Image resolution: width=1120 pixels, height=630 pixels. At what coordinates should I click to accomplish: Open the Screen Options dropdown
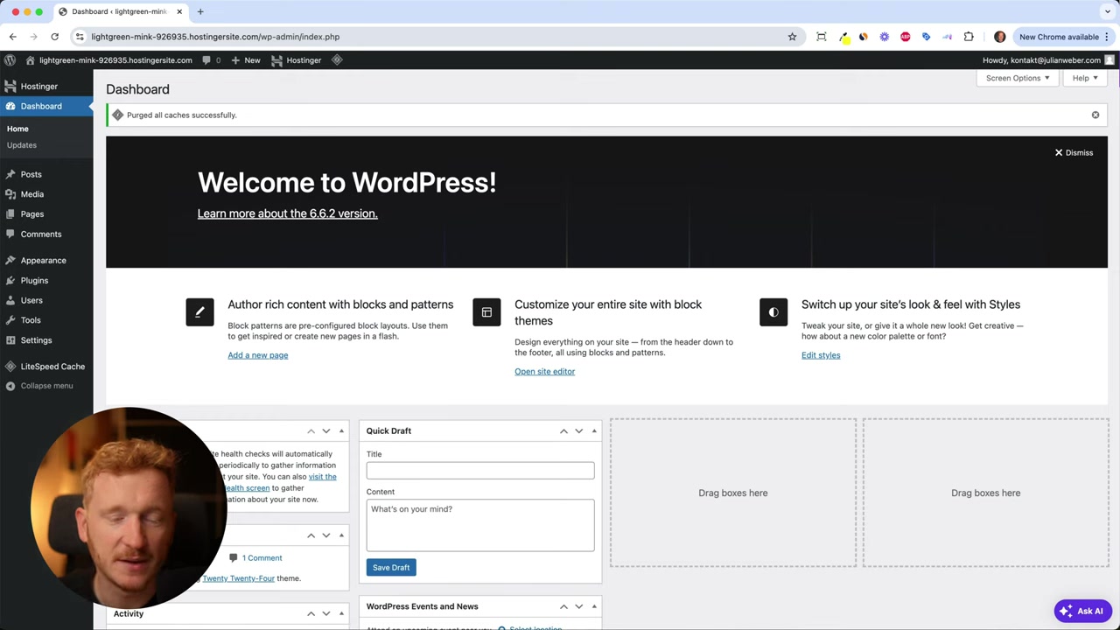point(1017,78)
